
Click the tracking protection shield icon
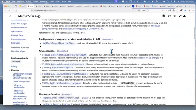[x=32, y=11]
